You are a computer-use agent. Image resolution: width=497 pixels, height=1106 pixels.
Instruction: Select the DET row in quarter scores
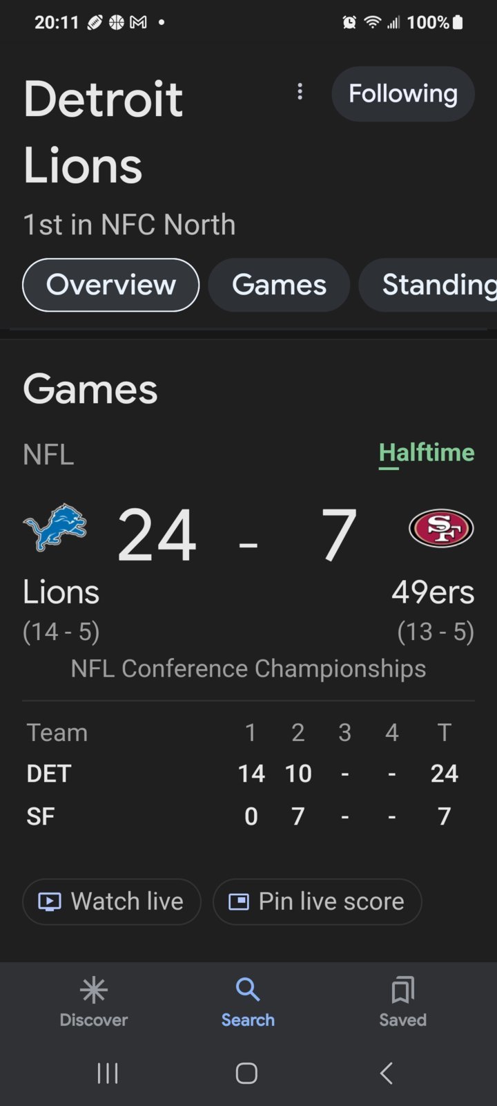point(248,774)
